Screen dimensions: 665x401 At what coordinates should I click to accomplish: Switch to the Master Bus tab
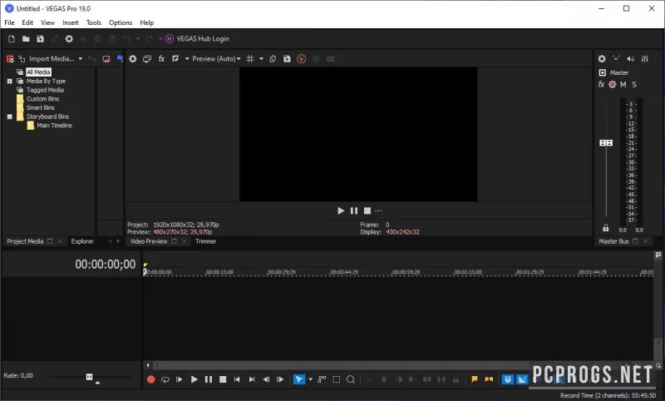tap(613, 241)
